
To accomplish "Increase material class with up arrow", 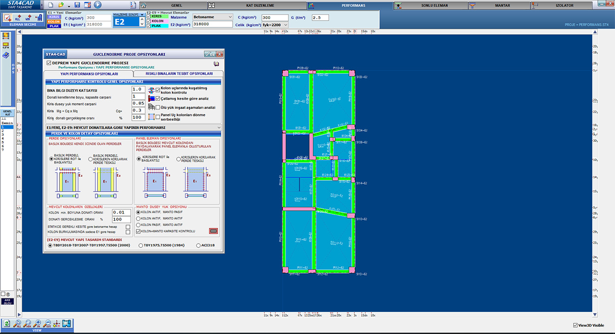I will 142,20.
